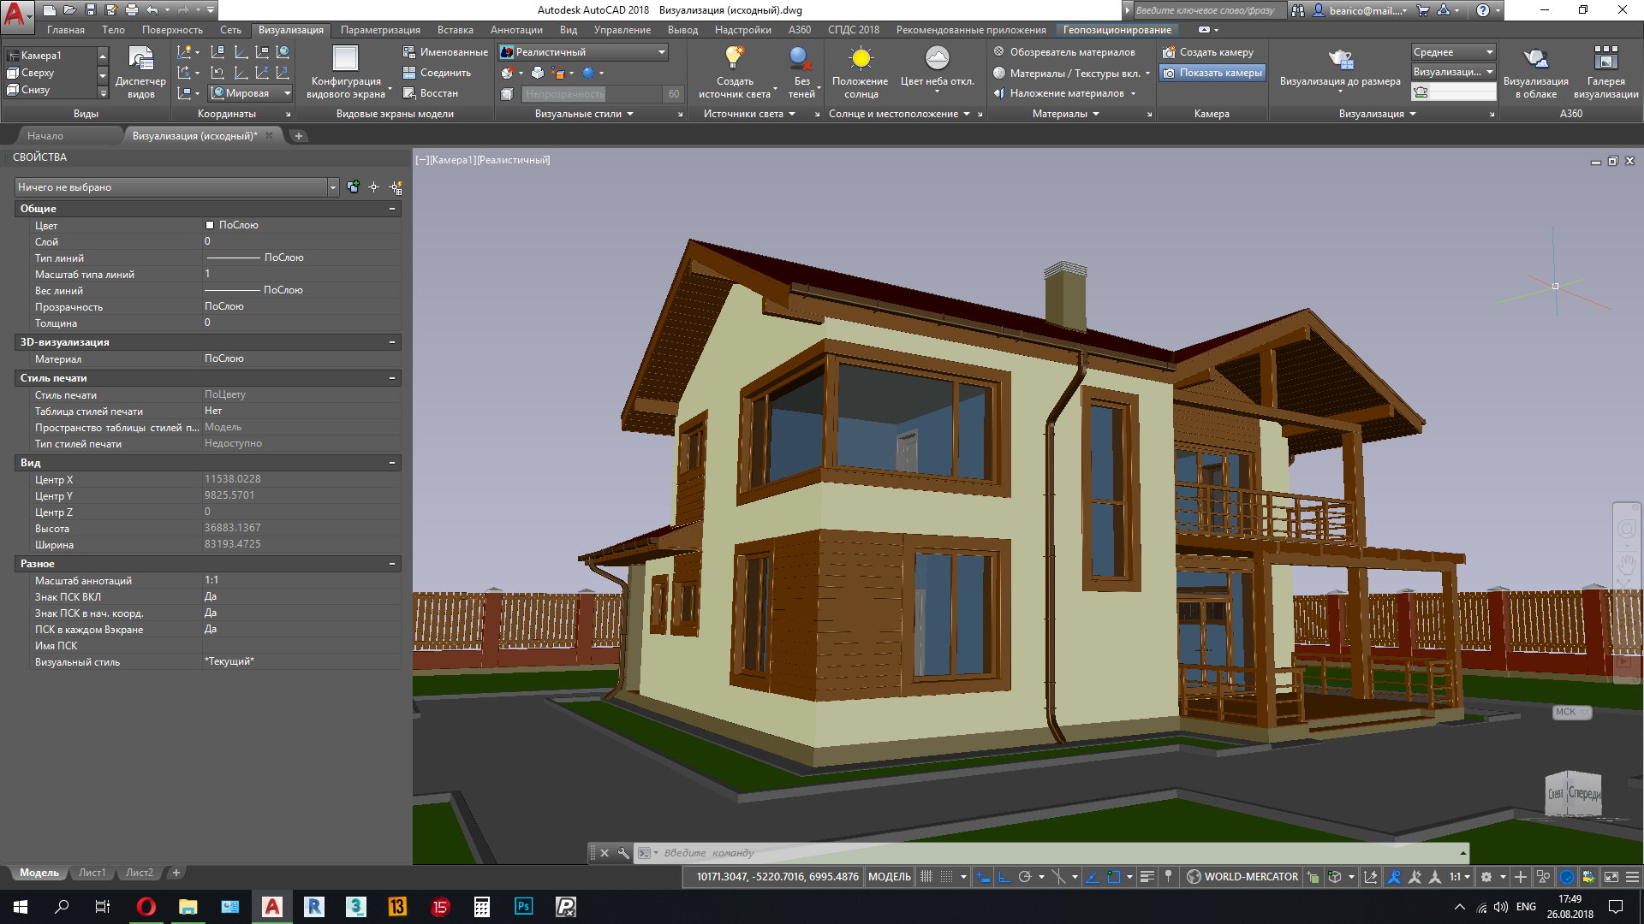Viewport: 1644px width, 924px height.
Task: Click the color swatch next to Цвет
Action: point(209,224)
